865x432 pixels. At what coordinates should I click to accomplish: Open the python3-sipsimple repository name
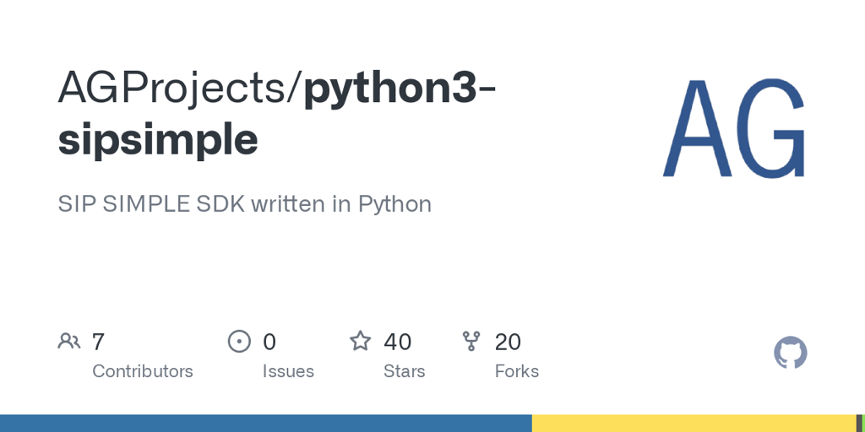(279, 114)
